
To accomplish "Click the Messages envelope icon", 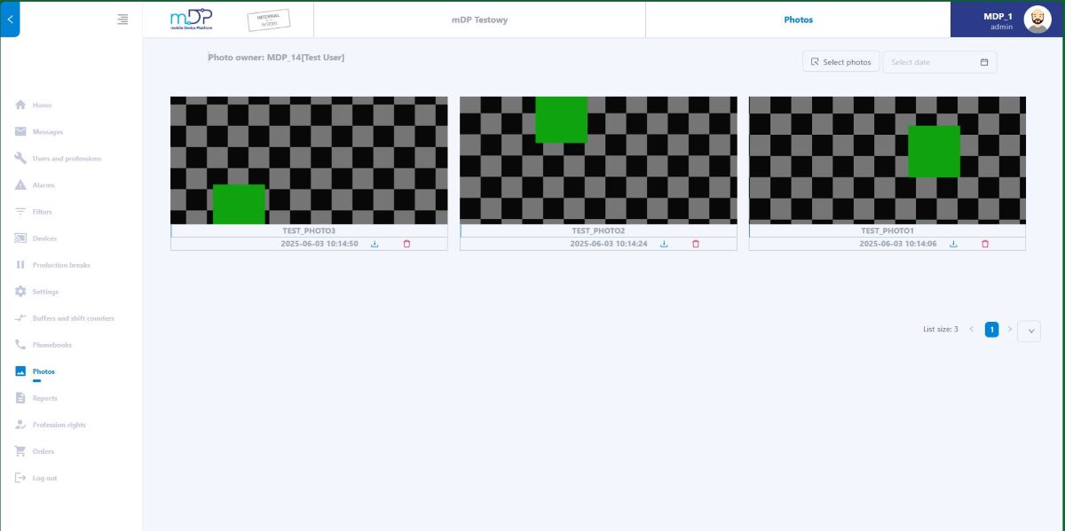I will click(x=20, y=131).
